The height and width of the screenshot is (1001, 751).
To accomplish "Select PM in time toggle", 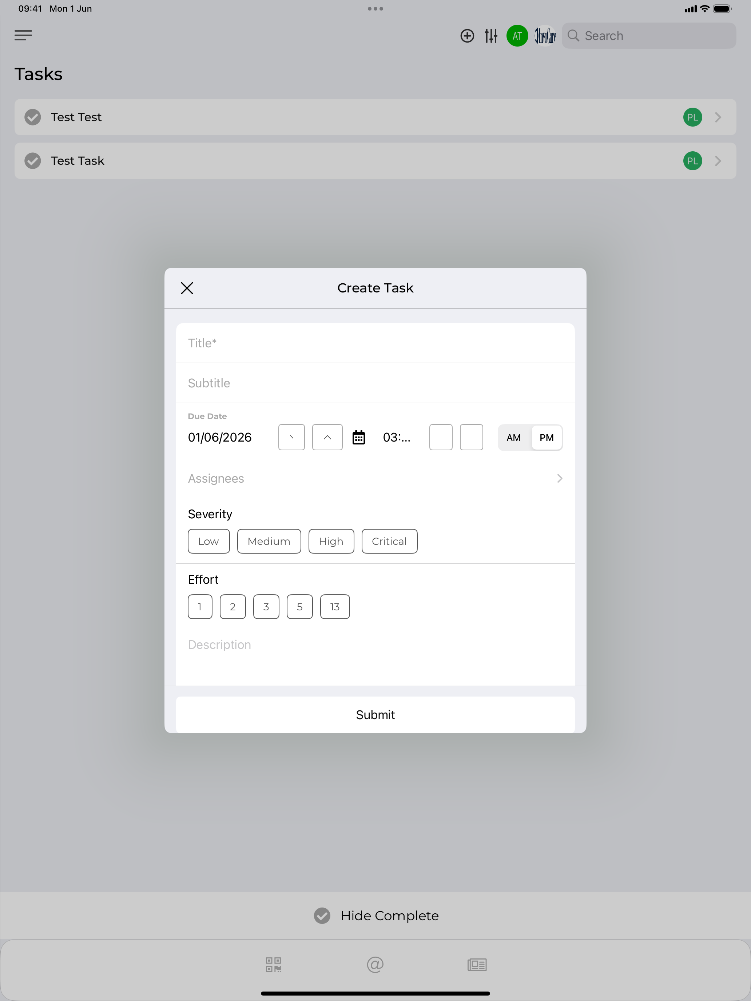I will coord(547,437).
